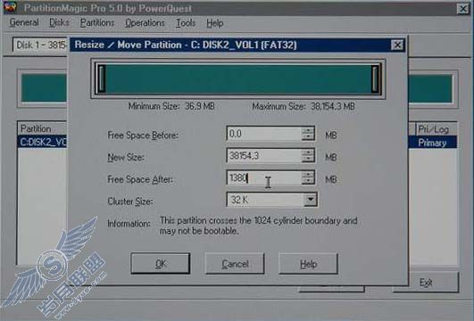Increase Free Space After with up spinner
The height and width of the screenshot is (321, 474).
pyautogui.click(x=308, y=174)
